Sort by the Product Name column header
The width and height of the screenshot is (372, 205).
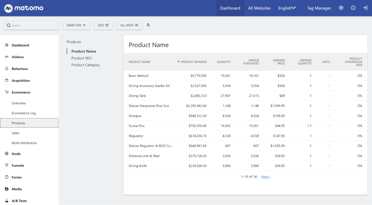(x=139, y=62)
